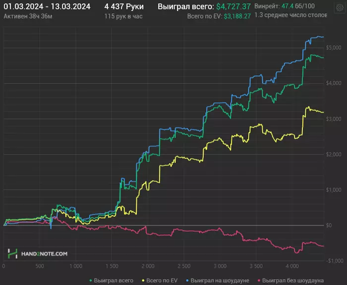Image resolution: width=347 pixels, height=285 pixels.
Task: Click winrate value 47.4 бб/100
Action: tap(298, 6)
